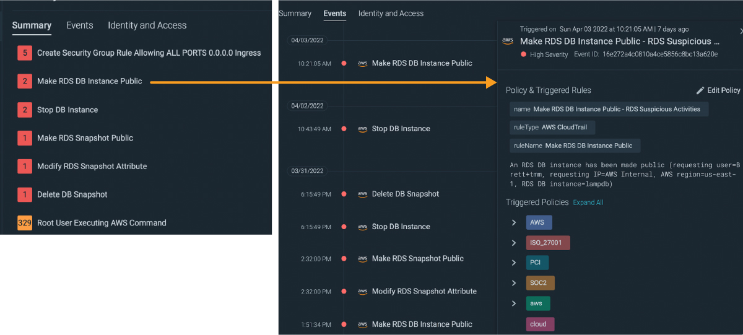This screenshot has width=743, height=335.
Task: Open 10:21:05 AM Make RDS DB Instance Public event
Action: [x=422, y=63]
